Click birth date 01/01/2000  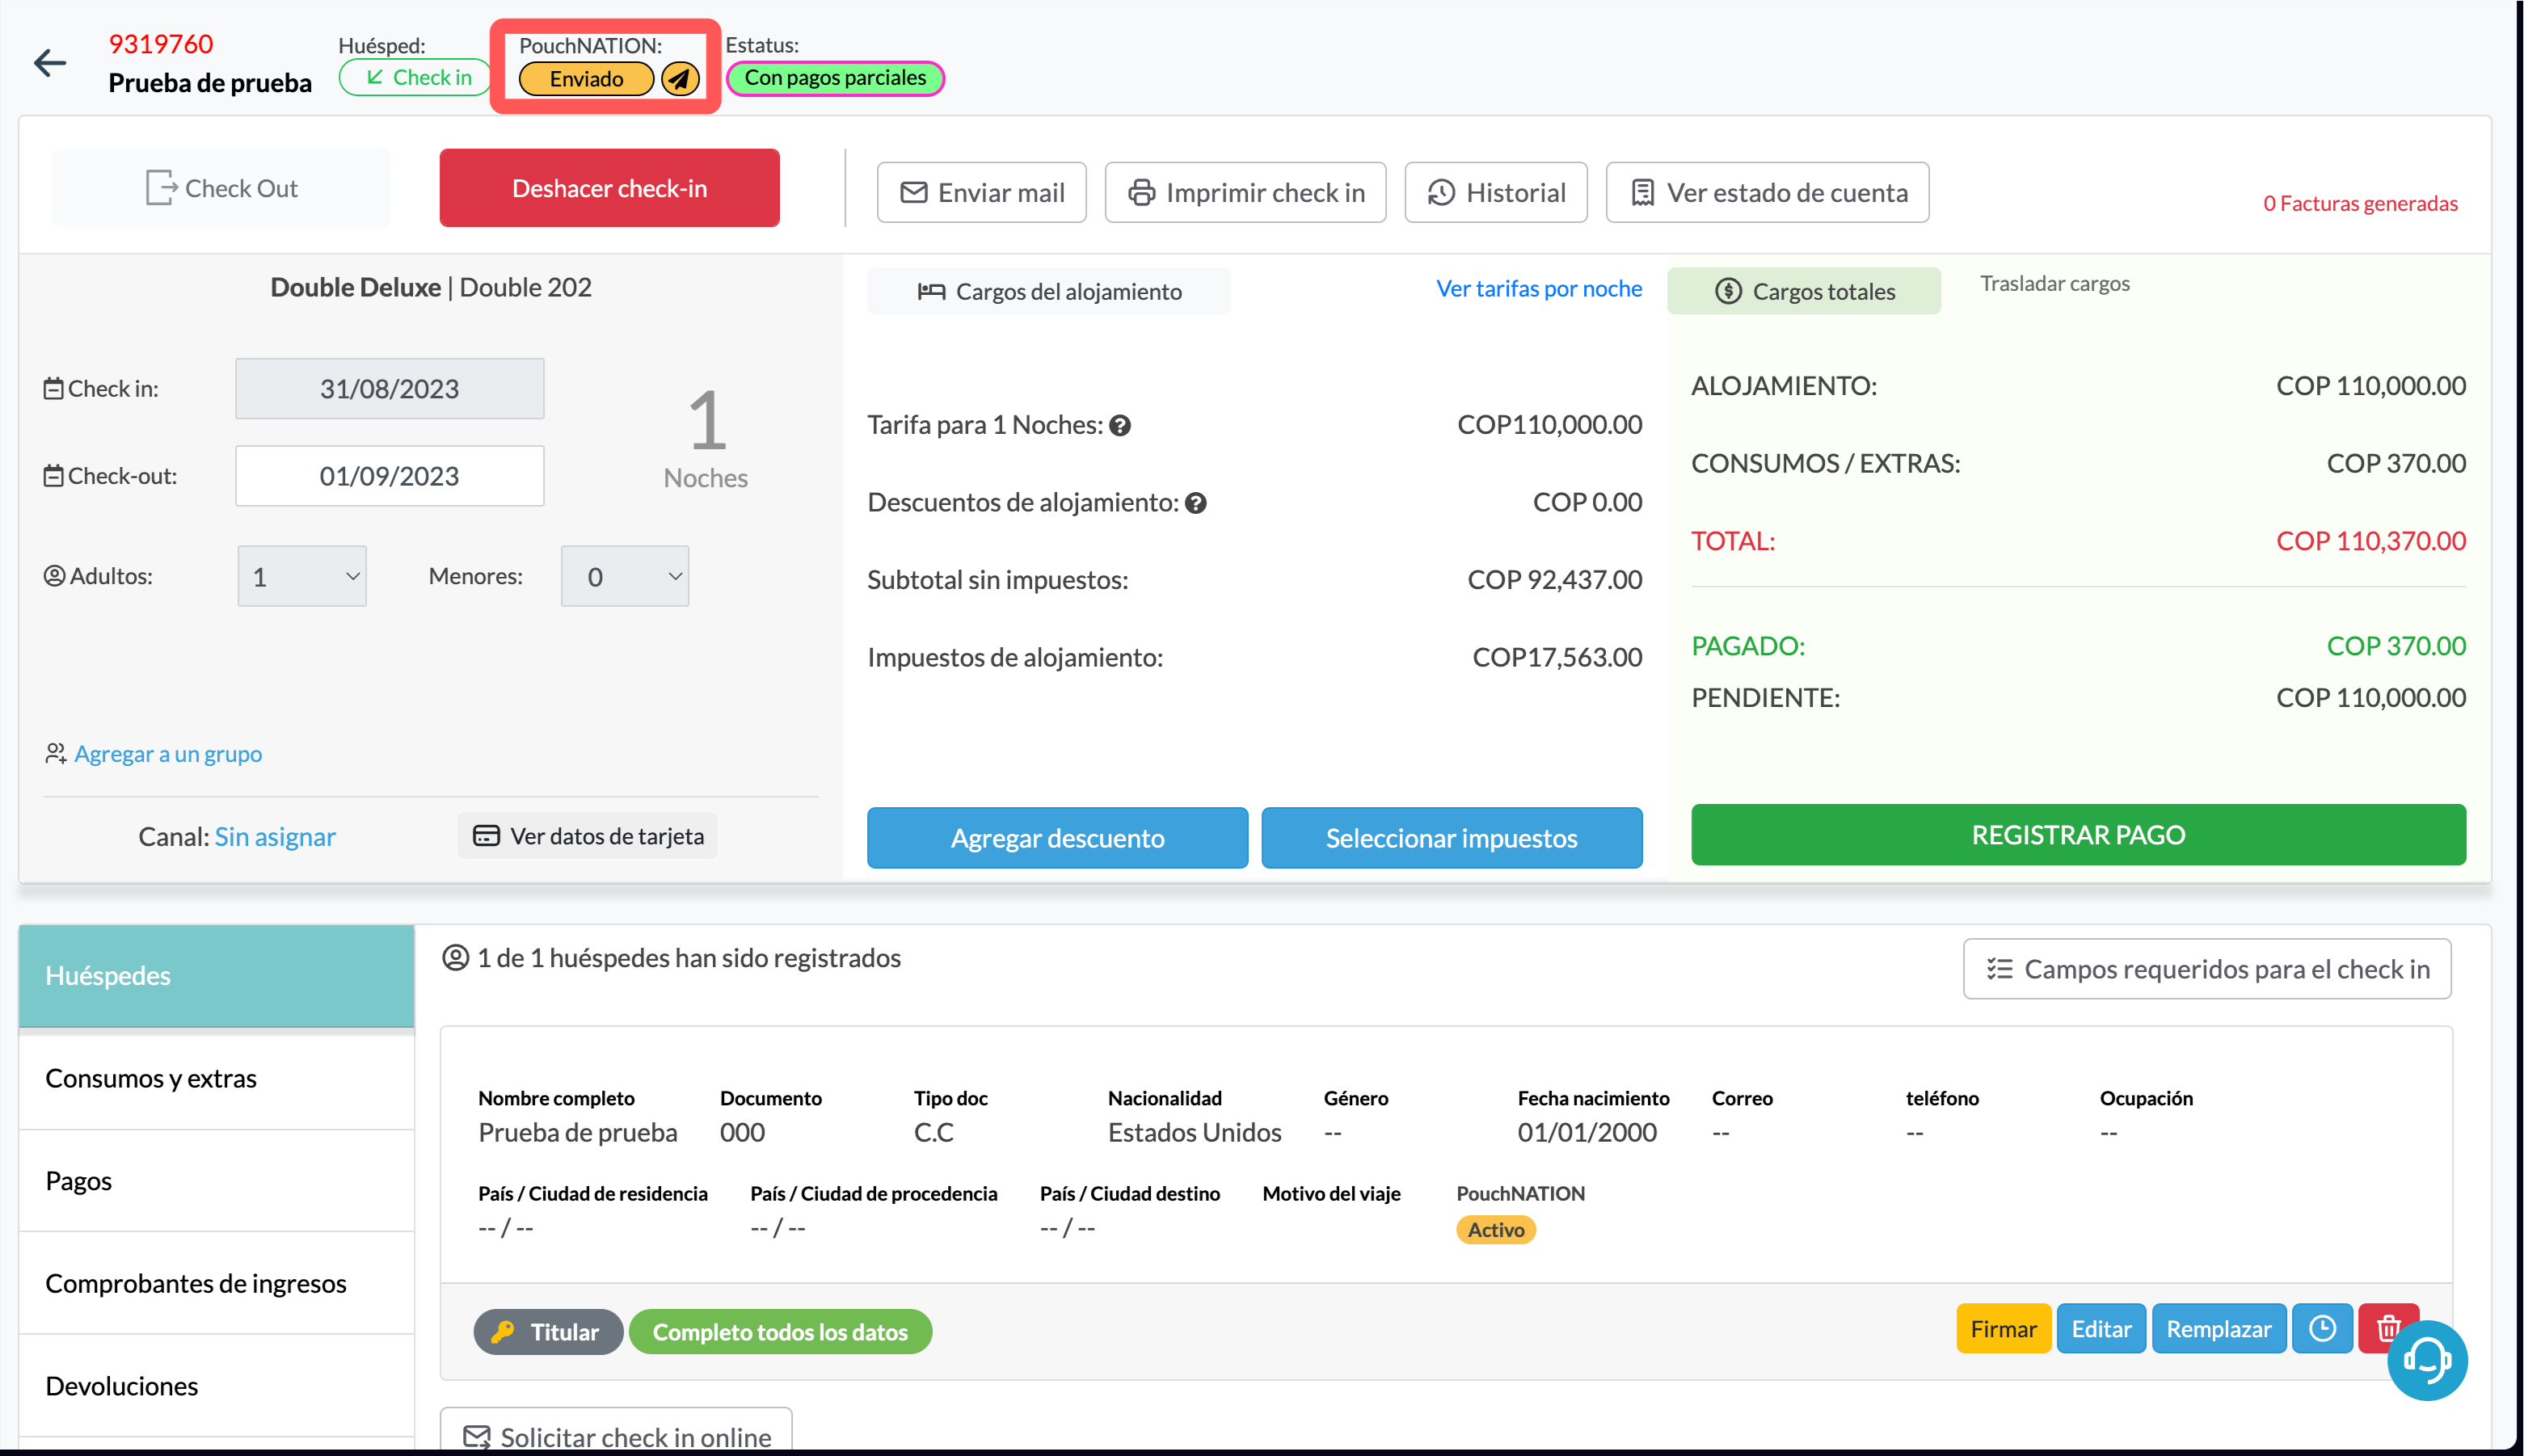pos(1587,1132)
